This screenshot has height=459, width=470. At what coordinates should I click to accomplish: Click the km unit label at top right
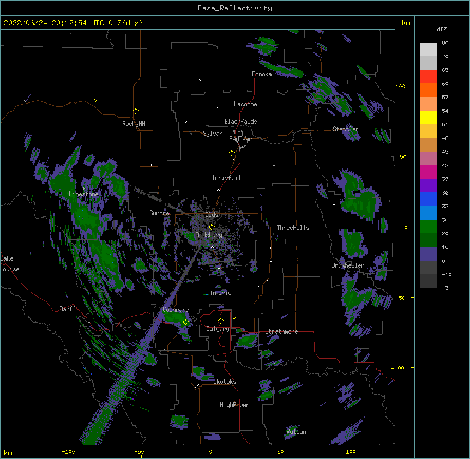pos(406,23)
